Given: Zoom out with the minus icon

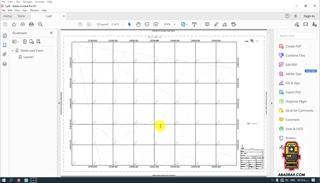Looking at the screenshot, I should [147, 24].
